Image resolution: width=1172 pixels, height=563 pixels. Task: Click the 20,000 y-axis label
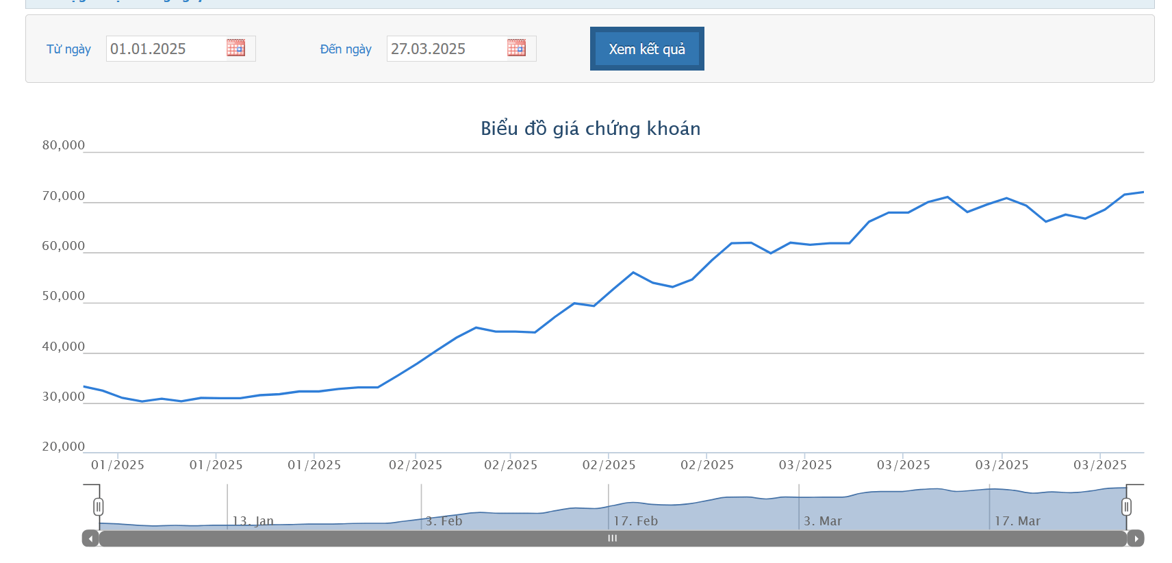[x=64, y=447]
